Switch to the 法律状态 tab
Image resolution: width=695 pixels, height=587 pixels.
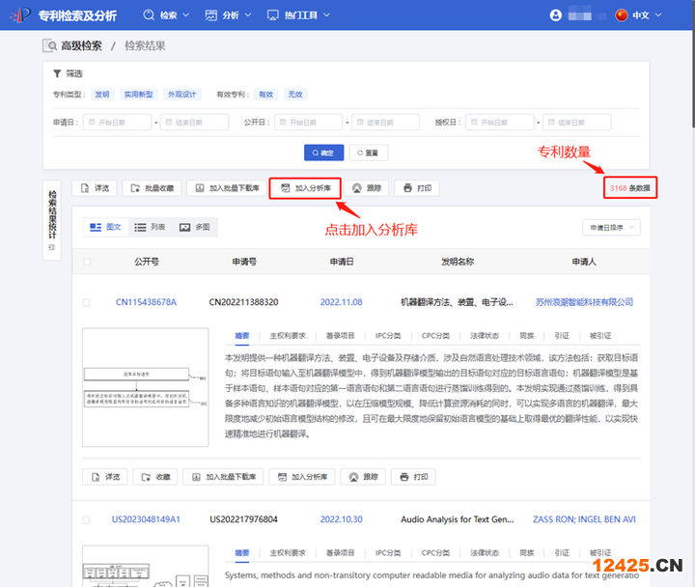point(485,336)
